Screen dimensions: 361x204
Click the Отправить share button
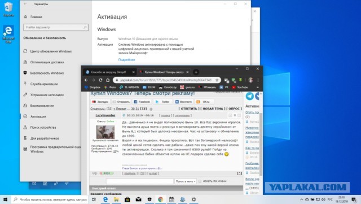click(121, 102)
